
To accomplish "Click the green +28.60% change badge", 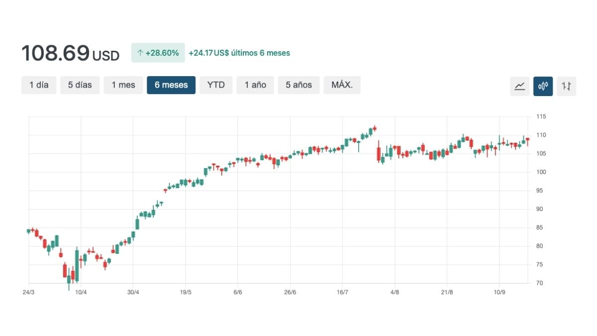I will pyautogui.click(x=158, y=53).
